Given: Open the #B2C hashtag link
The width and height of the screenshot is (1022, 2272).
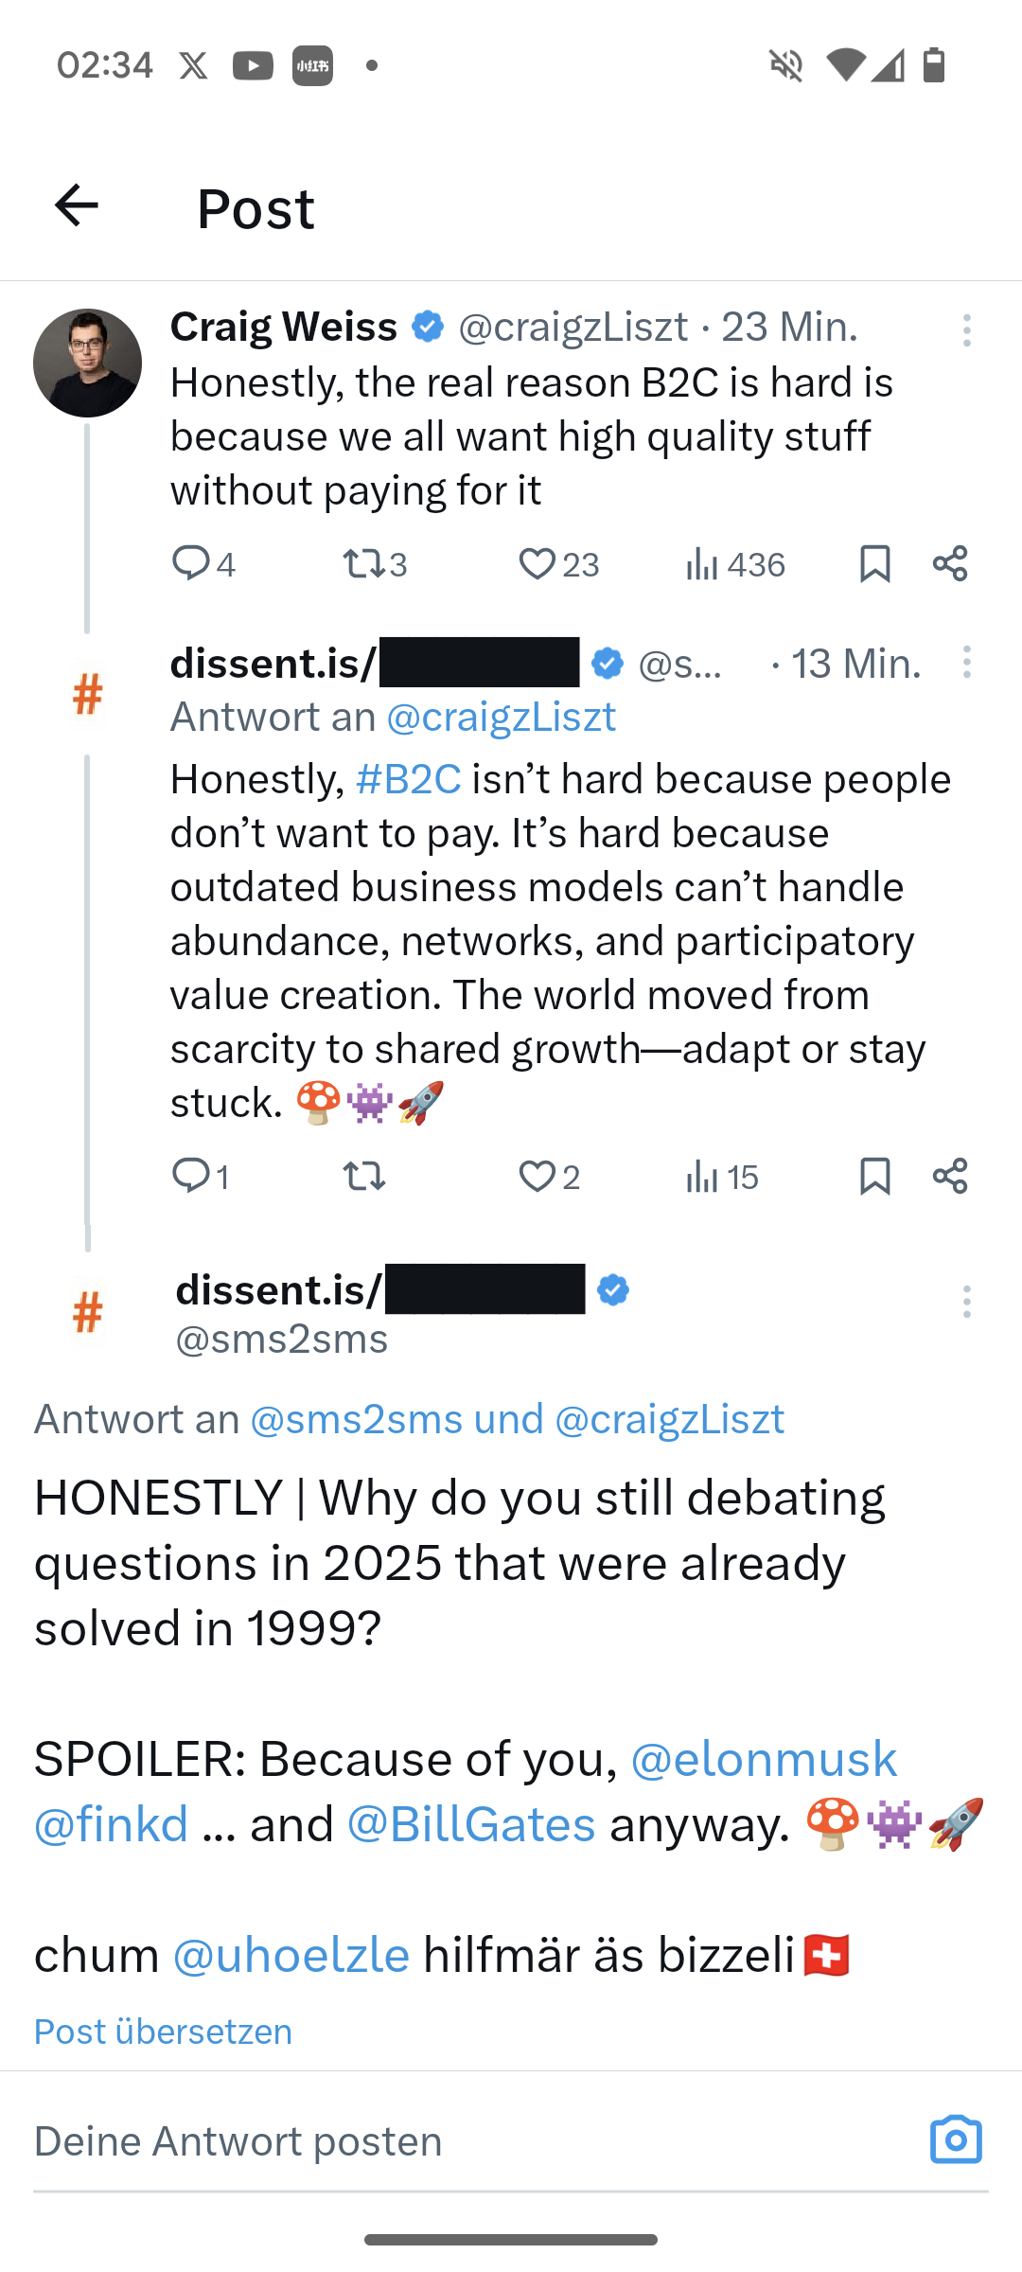Looking at the screenshot, I should pos(409,779).
